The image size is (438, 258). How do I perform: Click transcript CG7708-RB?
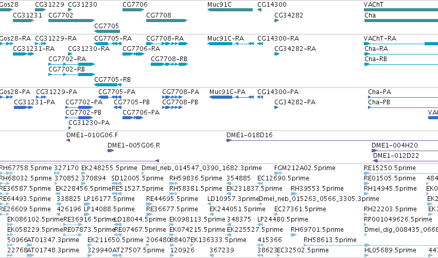(x=169, y=64)
